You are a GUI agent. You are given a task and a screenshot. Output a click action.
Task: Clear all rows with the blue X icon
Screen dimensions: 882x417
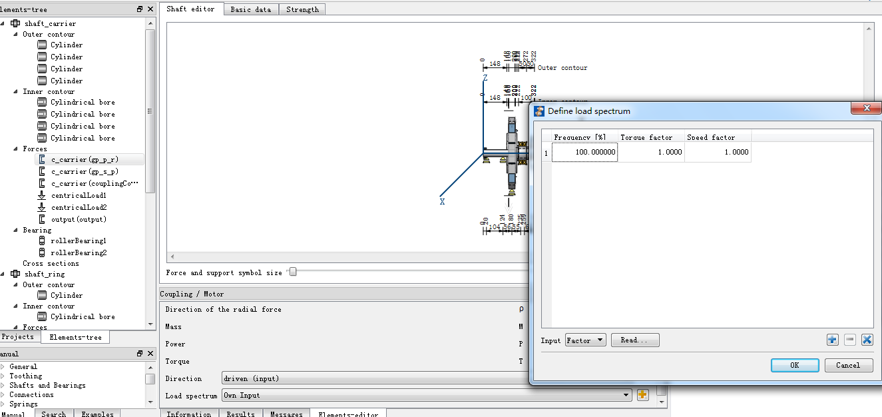pyautogui.click(x=867, y=340)
